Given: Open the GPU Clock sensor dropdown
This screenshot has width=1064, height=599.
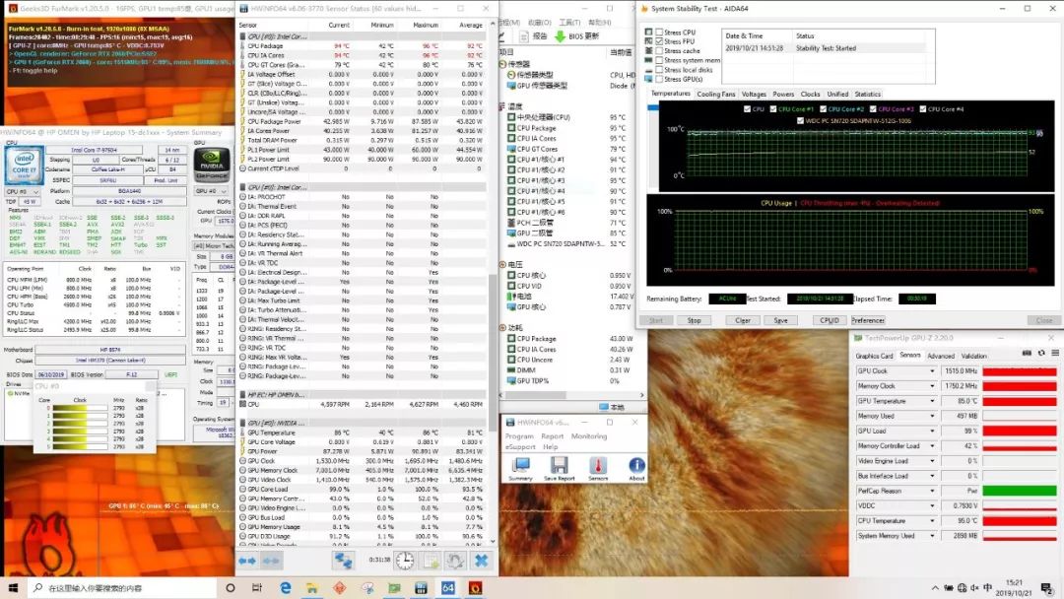Looking at the screenshot, I should pos(932,371).
